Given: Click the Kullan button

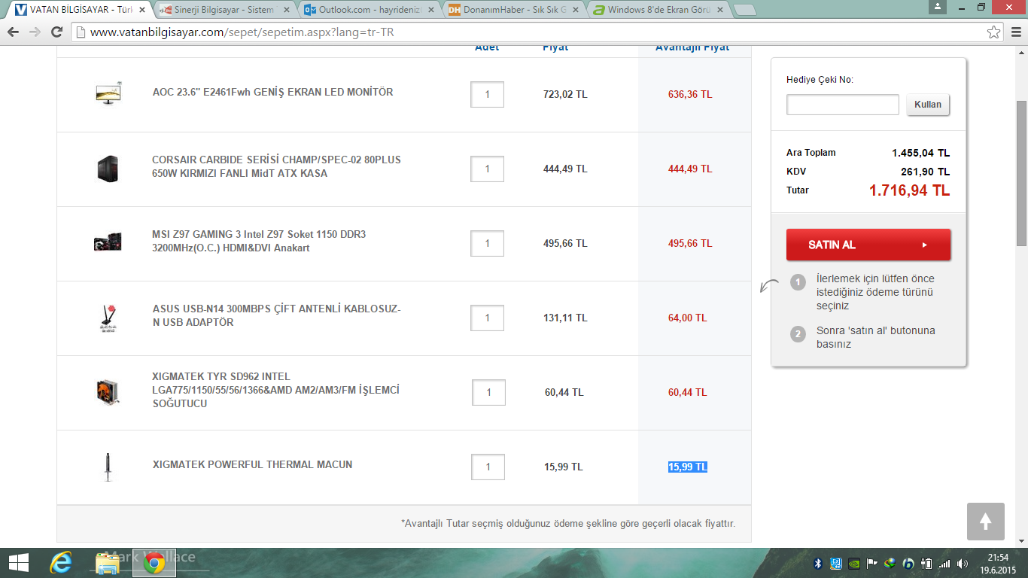Looking at the screenshot, I should pos(928,105).
